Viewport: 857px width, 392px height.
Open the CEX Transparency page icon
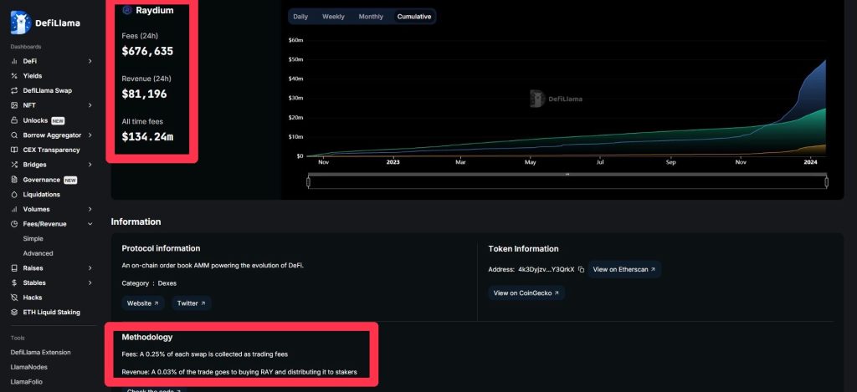click(x=14, y=150)
